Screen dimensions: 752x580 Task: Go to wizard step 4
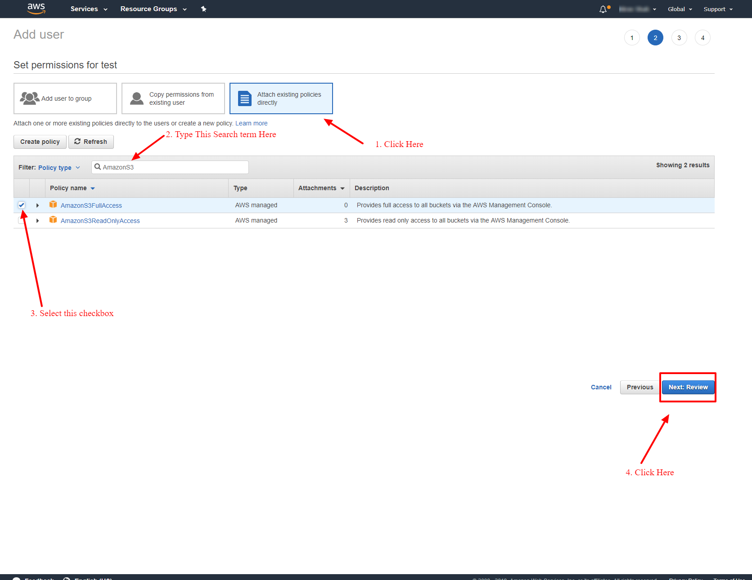pos(702,38)
